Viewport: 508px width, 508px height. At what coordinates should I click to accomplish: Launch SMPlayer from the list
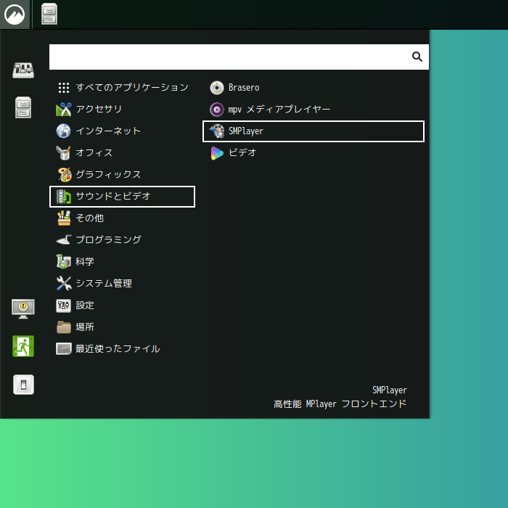pos(314,131)
